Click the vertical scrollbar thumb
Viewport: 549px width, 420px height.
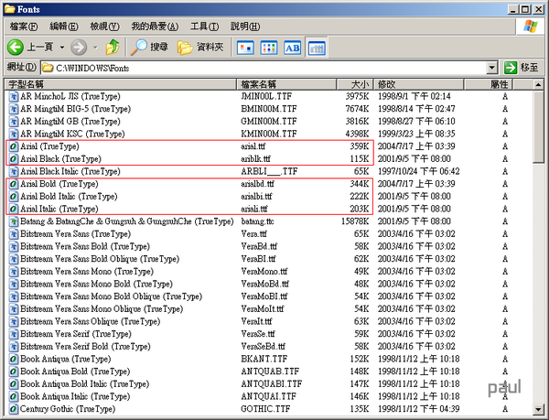538,126
